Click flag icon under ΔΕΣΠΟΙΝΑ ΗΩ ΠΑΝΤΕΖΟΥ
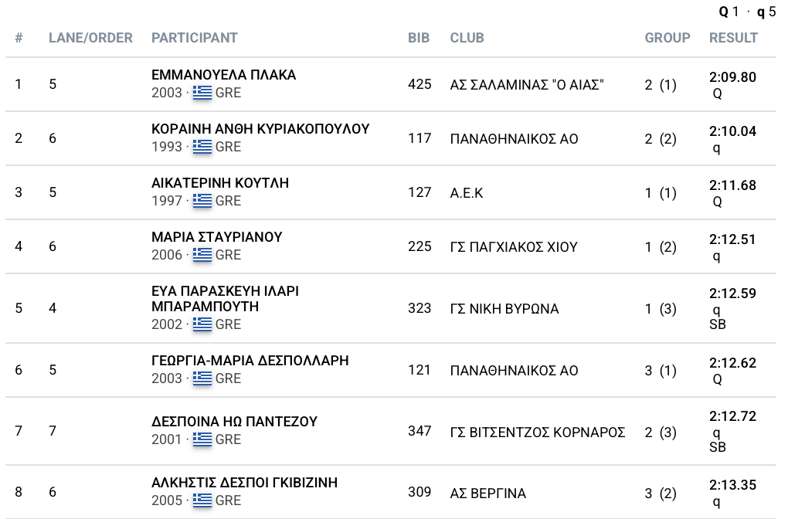The image size is (788, 519). 202,439
